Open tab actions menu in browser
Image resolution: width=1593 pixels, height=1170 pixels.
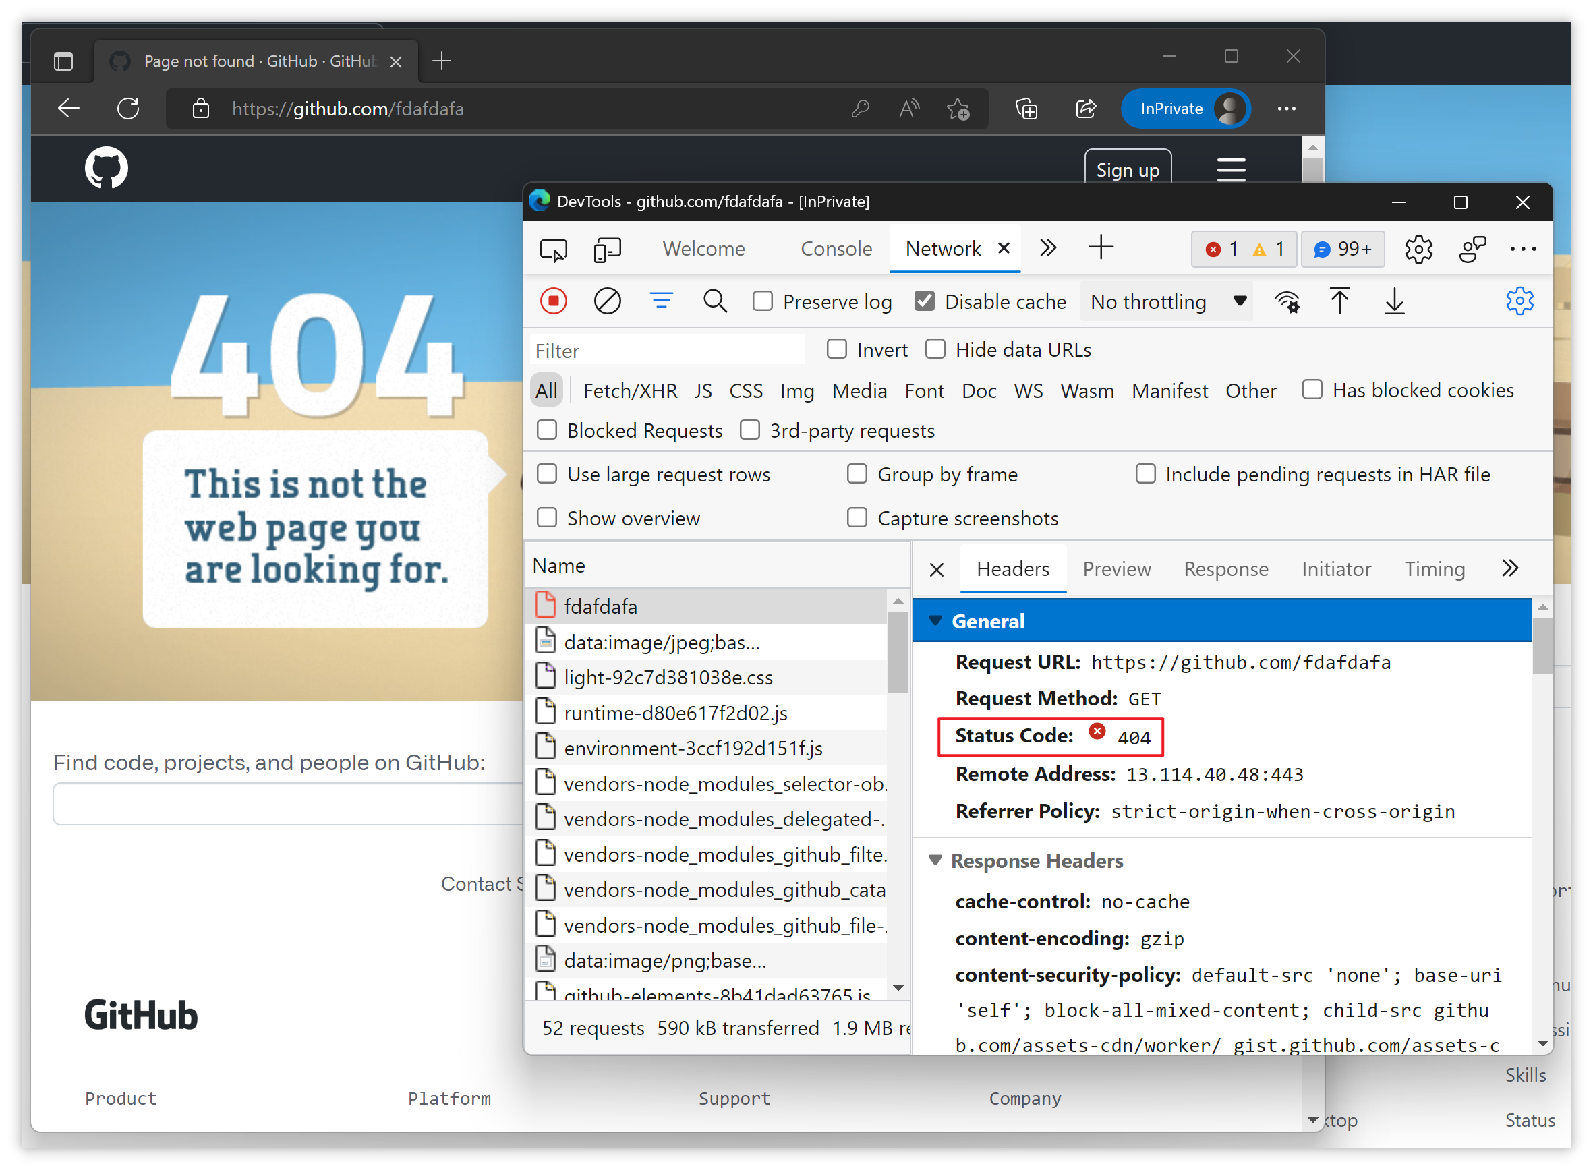tap(63, 61)
